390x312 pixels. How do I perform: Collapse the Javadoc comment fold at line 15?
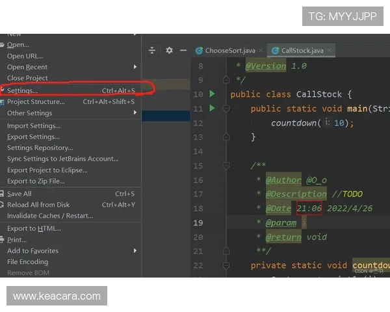[x=226, y=166]
